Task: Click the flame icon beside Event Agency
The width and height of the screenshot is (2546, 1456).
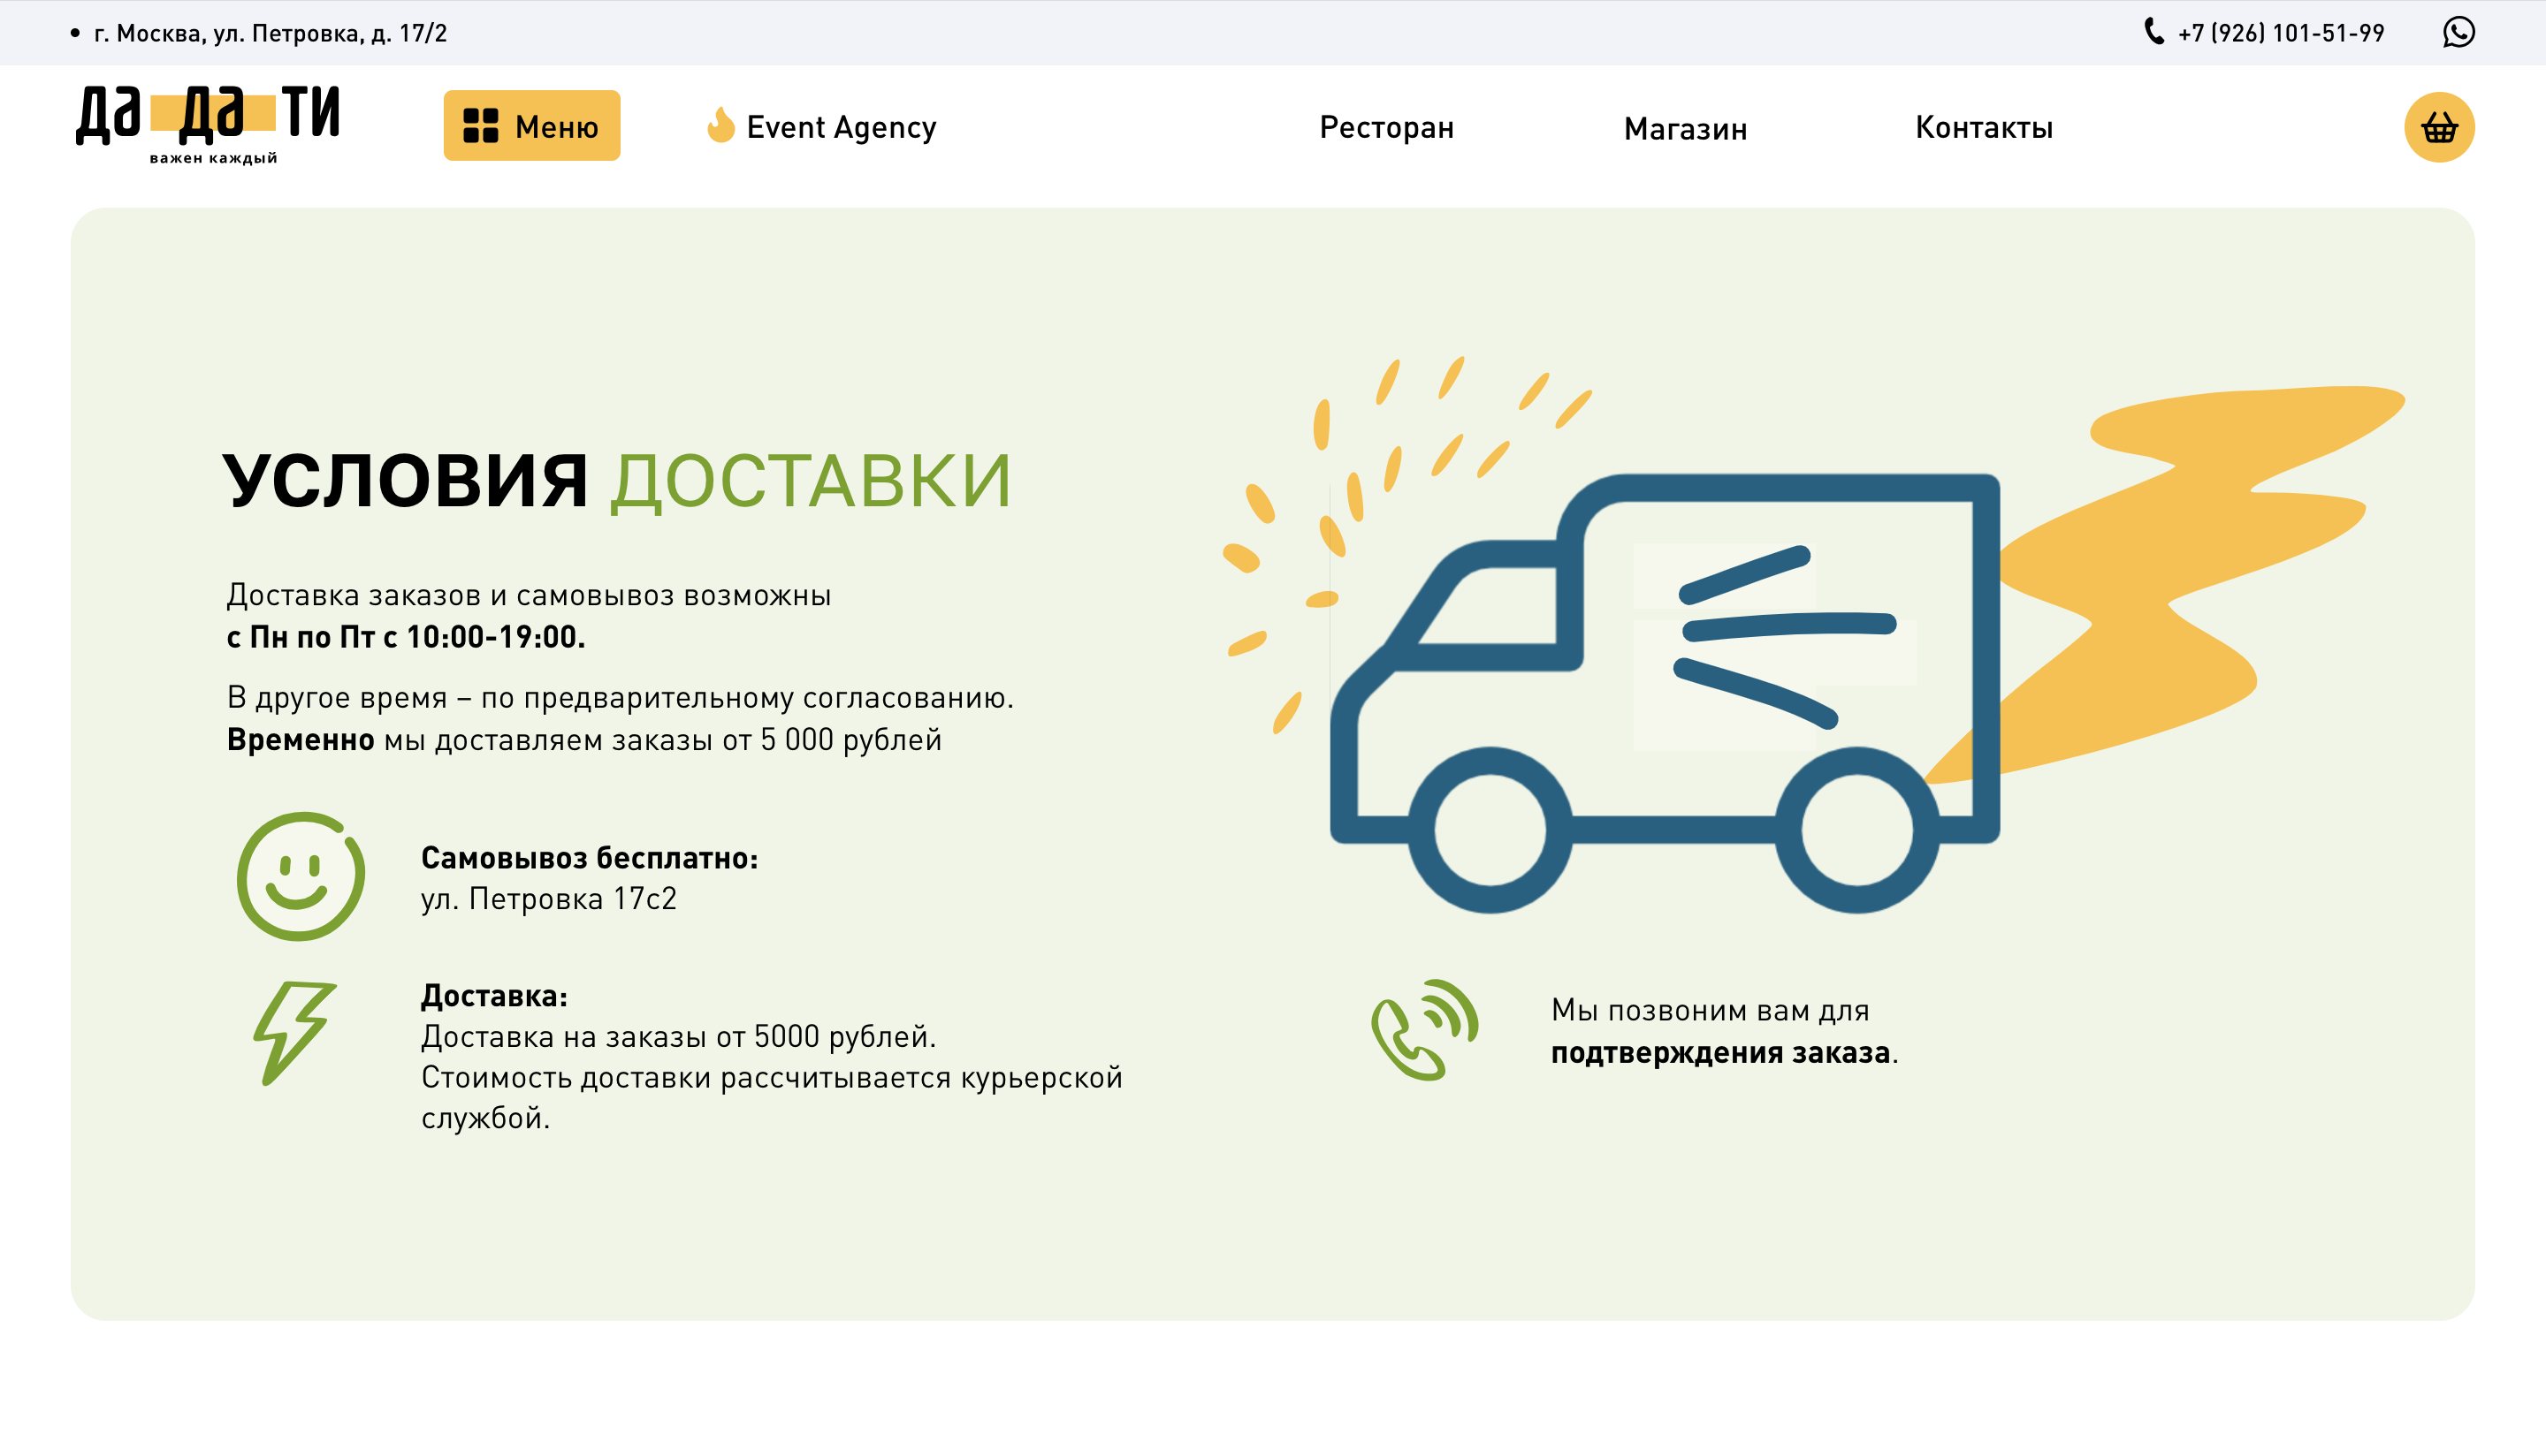Action: point(720,125)
